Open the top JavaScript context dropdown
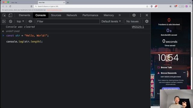 [x=20, y=21]
